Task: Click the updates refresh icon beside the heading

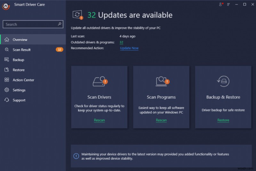Action: coord(78,15)
